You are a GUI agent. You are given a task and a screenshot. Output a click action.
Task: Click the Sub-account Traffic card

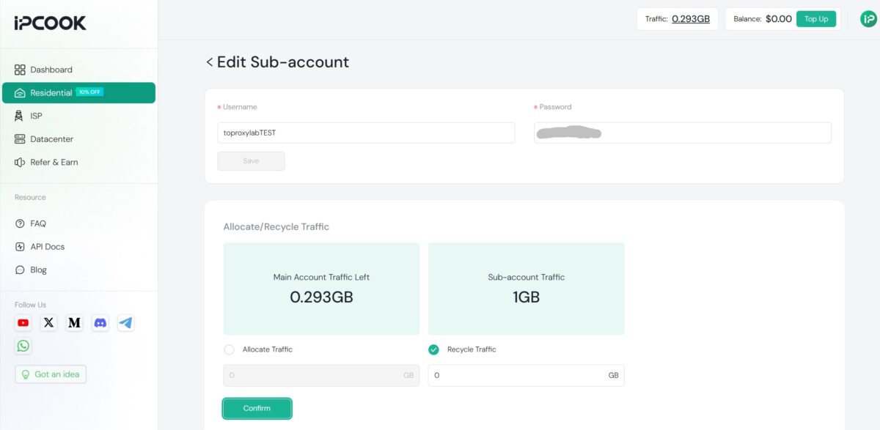(x=526, y=289)
